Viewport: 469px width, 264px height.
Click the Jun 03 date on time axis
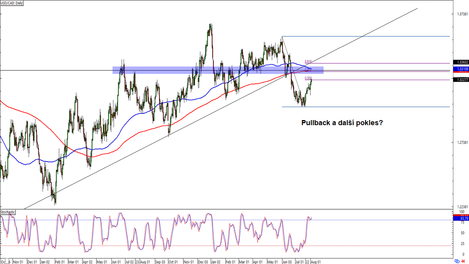click(287, 261)
